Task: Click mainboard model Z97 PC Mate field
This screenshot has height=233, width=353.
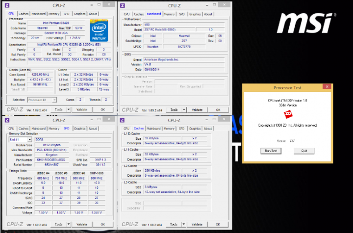Action: 170,29
